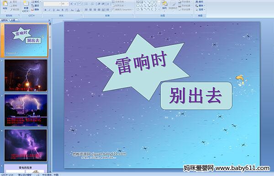Viewport: 274px width, 176px height.
Task: Open the font name dropdown
Action: (59, 4)
